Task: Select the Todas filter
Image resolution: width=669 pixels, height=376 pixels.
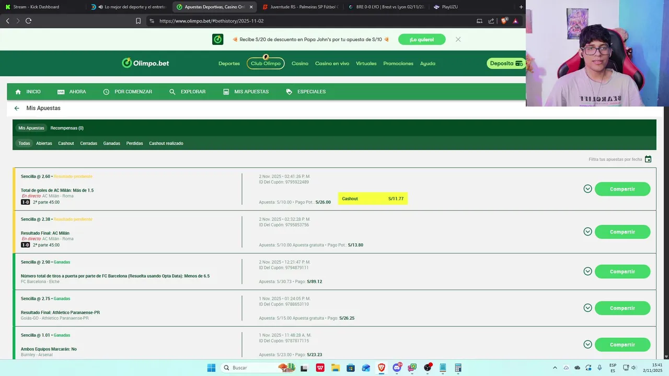Action: 24,143
